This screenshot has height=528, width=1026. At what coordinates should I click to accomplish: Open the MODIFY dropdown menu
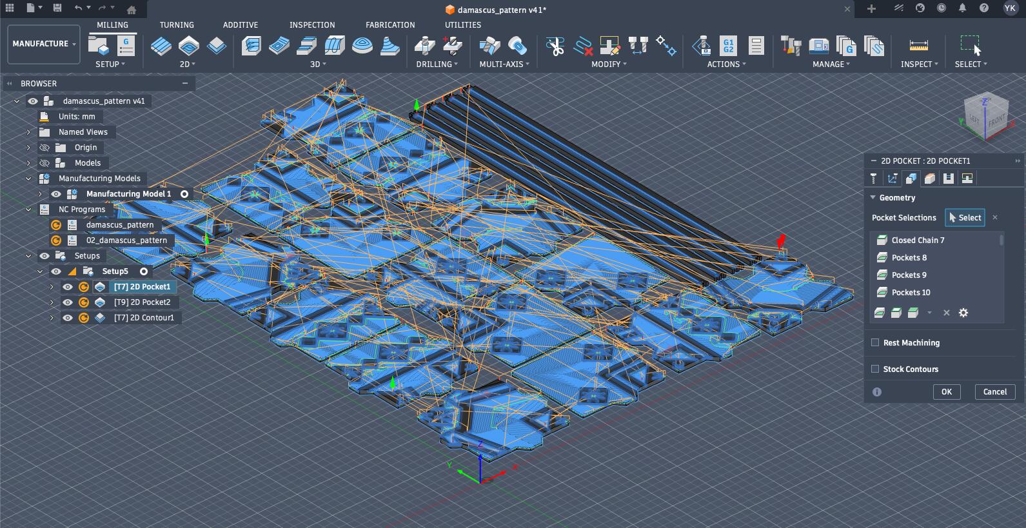(609, 64)
